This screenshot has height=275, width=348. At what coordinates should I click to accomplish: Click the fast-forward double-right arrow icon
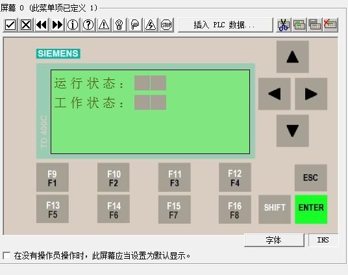(x=57, y=25)
